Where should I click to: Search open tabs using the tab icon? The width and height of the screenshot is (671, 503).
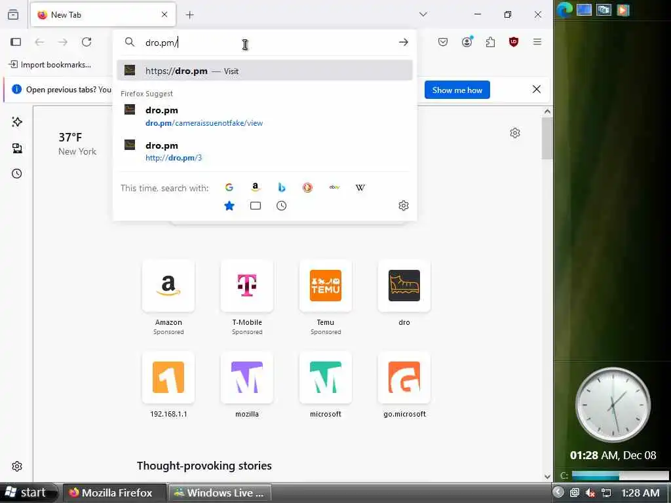256,206
